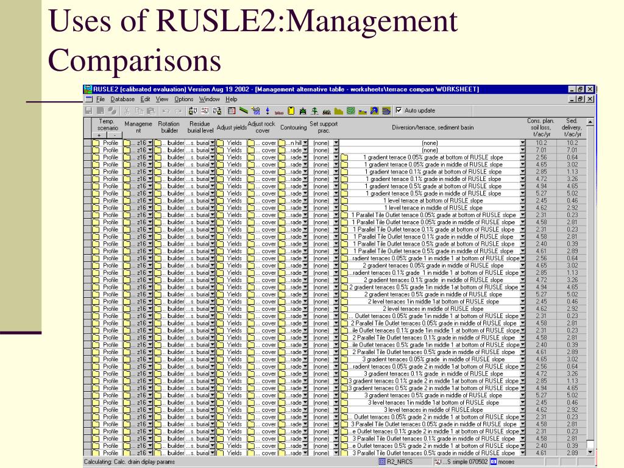Open Residue burial dropdown in first row
The image size is (624, 468).
[213, 143]
